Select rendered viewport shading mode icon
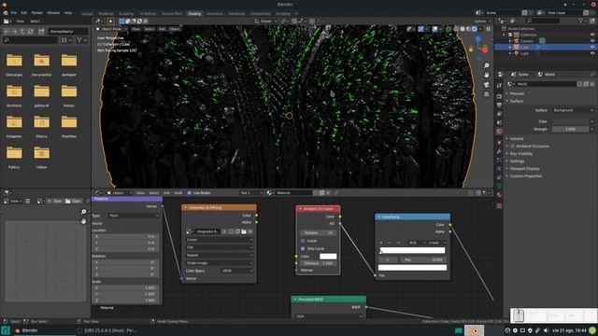This screenshot has width=598, height=336. 474,29
